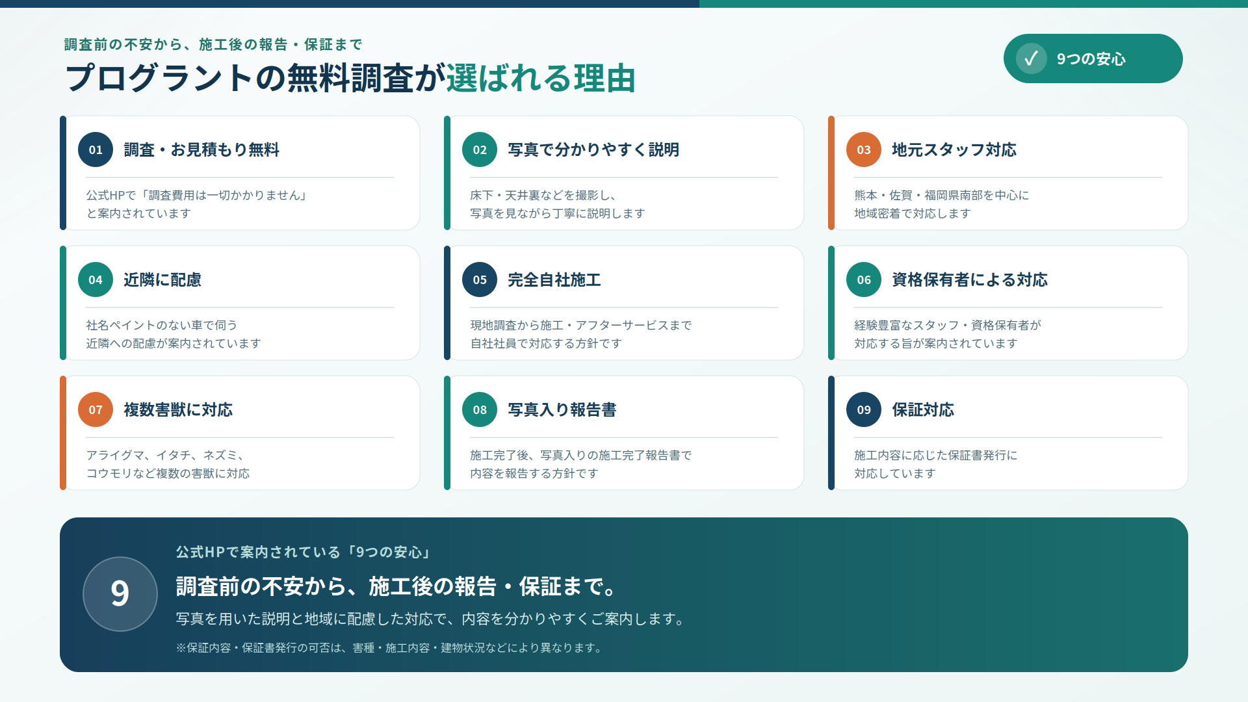Select the heading 調査・お見積もり無料
Image resolution: width=1248 pixels, height=702 pixels.
[x=201, y=149]
